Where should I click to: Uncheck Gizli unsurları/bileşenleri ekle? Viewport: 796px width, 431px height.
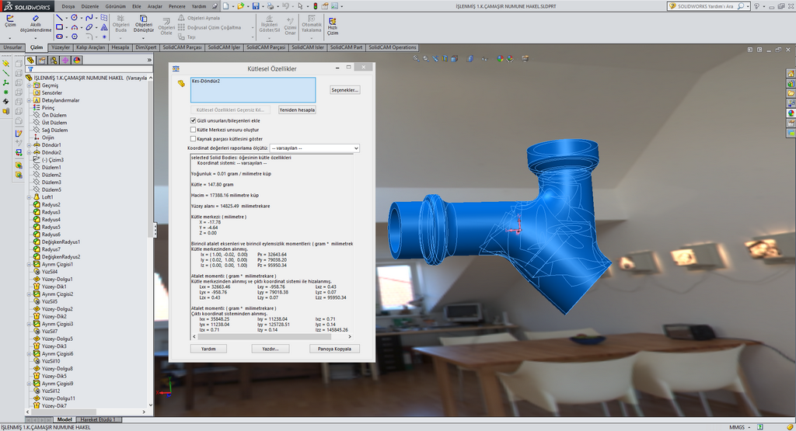pyautogui.click(x=194, y=120)
